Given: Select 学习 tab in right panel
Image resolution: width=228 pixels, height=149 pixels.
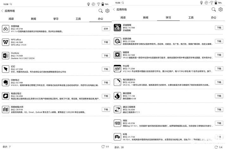Looking at the screenshot, I should pyautogui.click(x=168, y=17).
